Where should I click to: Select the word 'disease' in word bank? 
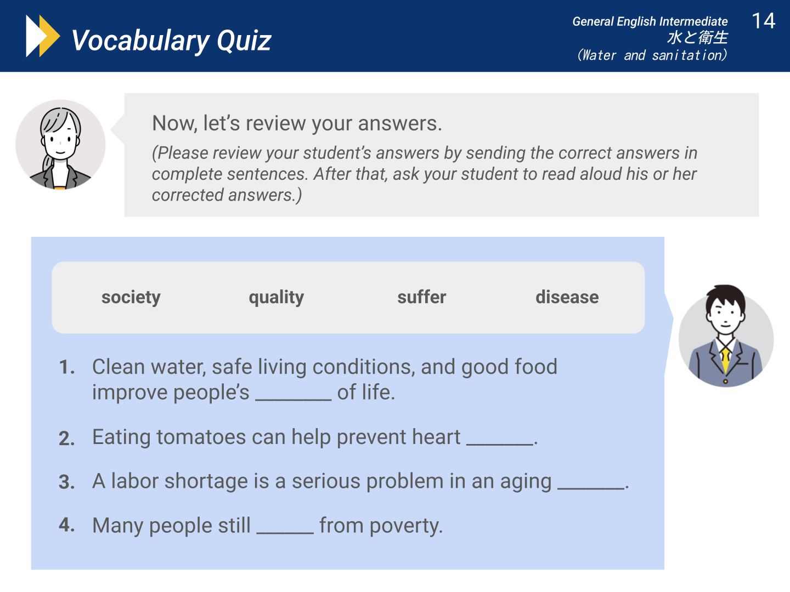click(x=567, y=297)
